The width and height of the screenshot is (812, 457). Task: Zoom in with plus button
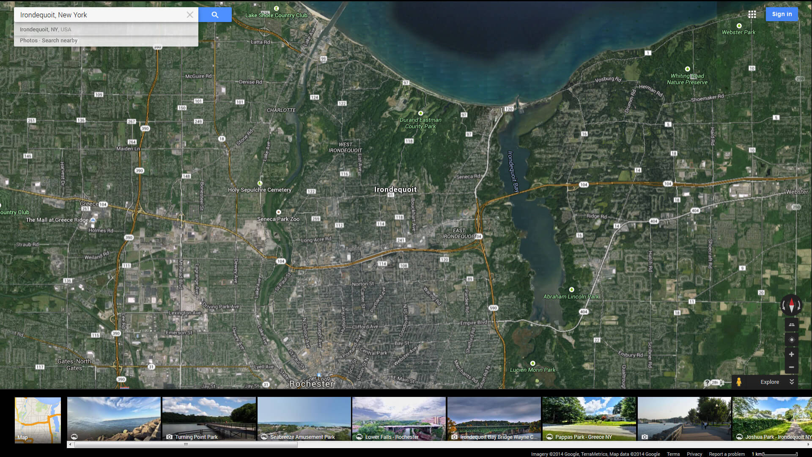point(792,354)
